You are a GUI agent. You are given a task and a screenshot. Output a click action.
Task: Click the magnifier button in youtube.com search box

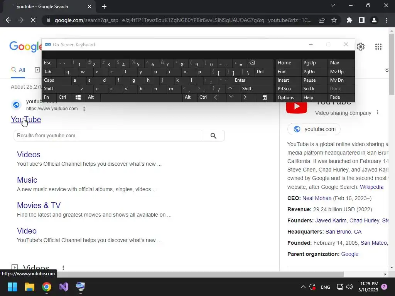coord(213,136)
